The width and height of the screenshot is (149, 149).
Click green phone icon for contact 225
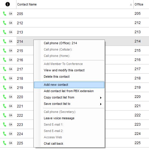[x=5, y=143]
